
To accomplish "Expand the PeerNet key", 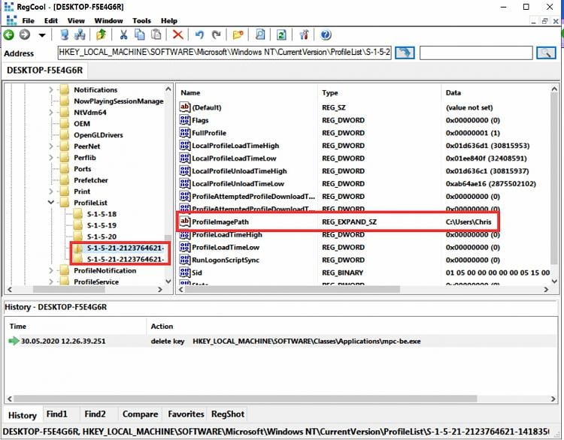I will (x=51, y=146).
